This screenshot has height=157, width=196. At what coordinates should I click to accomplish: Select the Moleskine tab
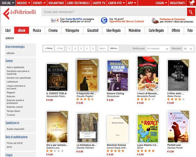(x=135, y=30)
